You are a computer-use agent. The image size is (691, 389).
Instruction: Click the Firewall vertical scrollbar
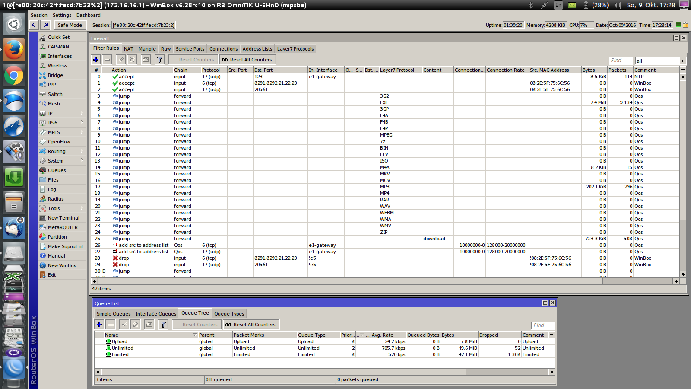683,175
